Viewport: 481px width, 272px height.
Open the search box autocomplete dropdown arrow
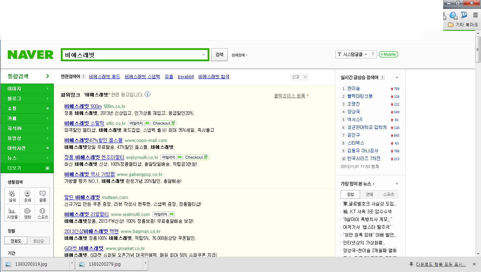[203, 55]
